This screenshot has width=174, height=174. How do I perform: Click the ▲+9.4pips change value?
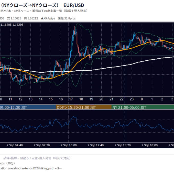[48, 18]
